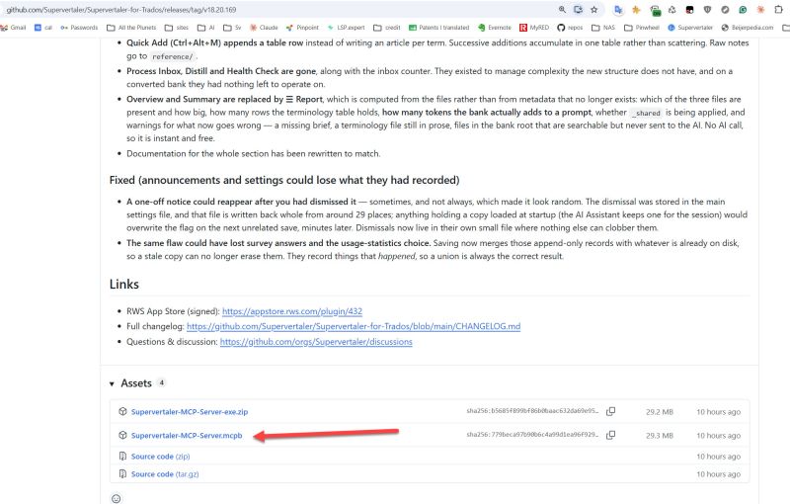Screen dimensions: 790x504
Task: Open the Beijerpedia.com bookmark
Action: (x=748, y=28)
